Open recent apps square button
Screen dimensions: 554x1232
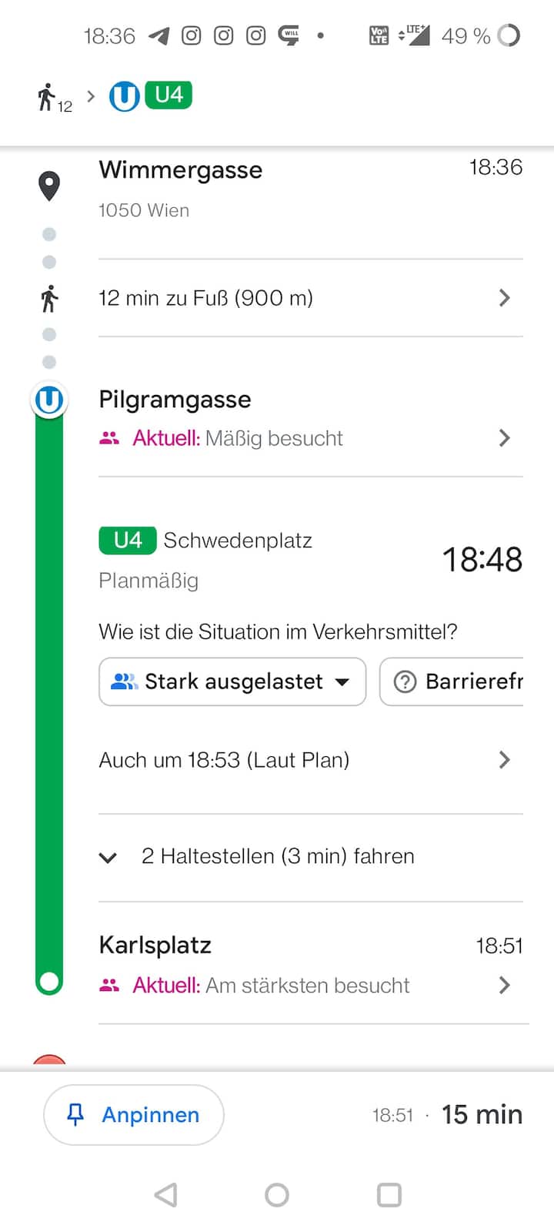(x=389, y=1195)
